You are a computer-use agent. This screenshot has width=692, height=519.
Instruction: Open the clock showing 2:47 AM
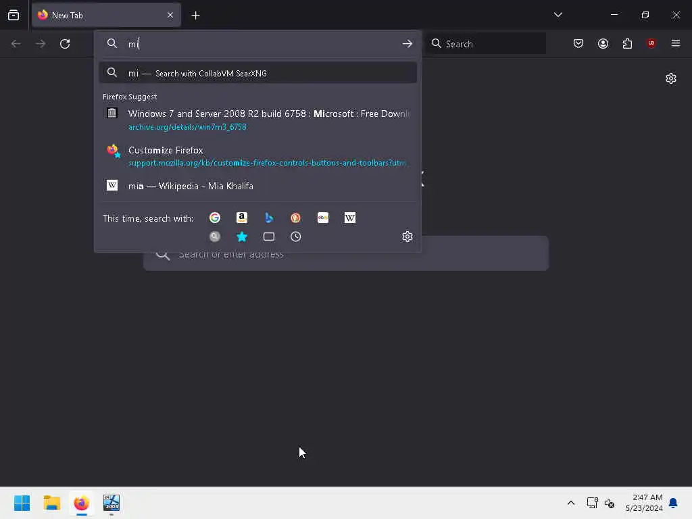pyautogui.click(x=644, y=503)
